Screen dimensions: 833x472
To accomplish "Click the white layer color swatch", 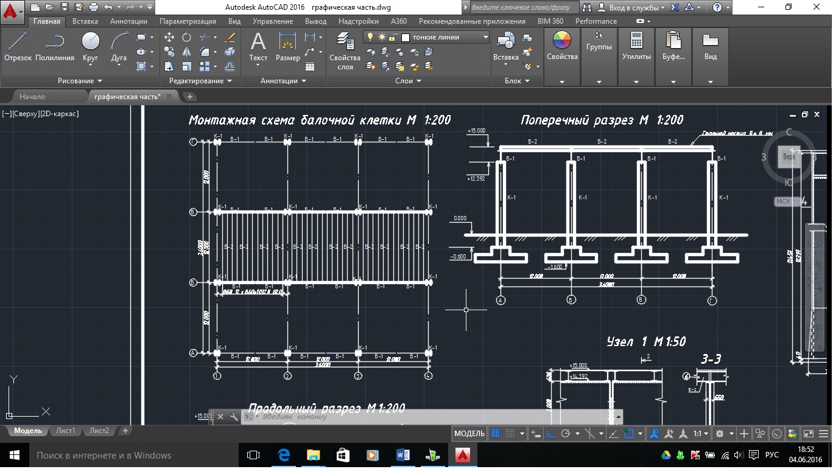I will [x=406, y=37].
